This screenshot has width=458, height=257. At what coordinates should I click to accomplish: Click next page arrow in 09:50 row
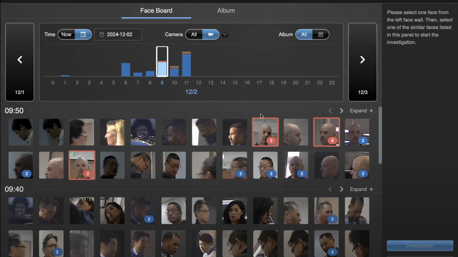point(341,111)
